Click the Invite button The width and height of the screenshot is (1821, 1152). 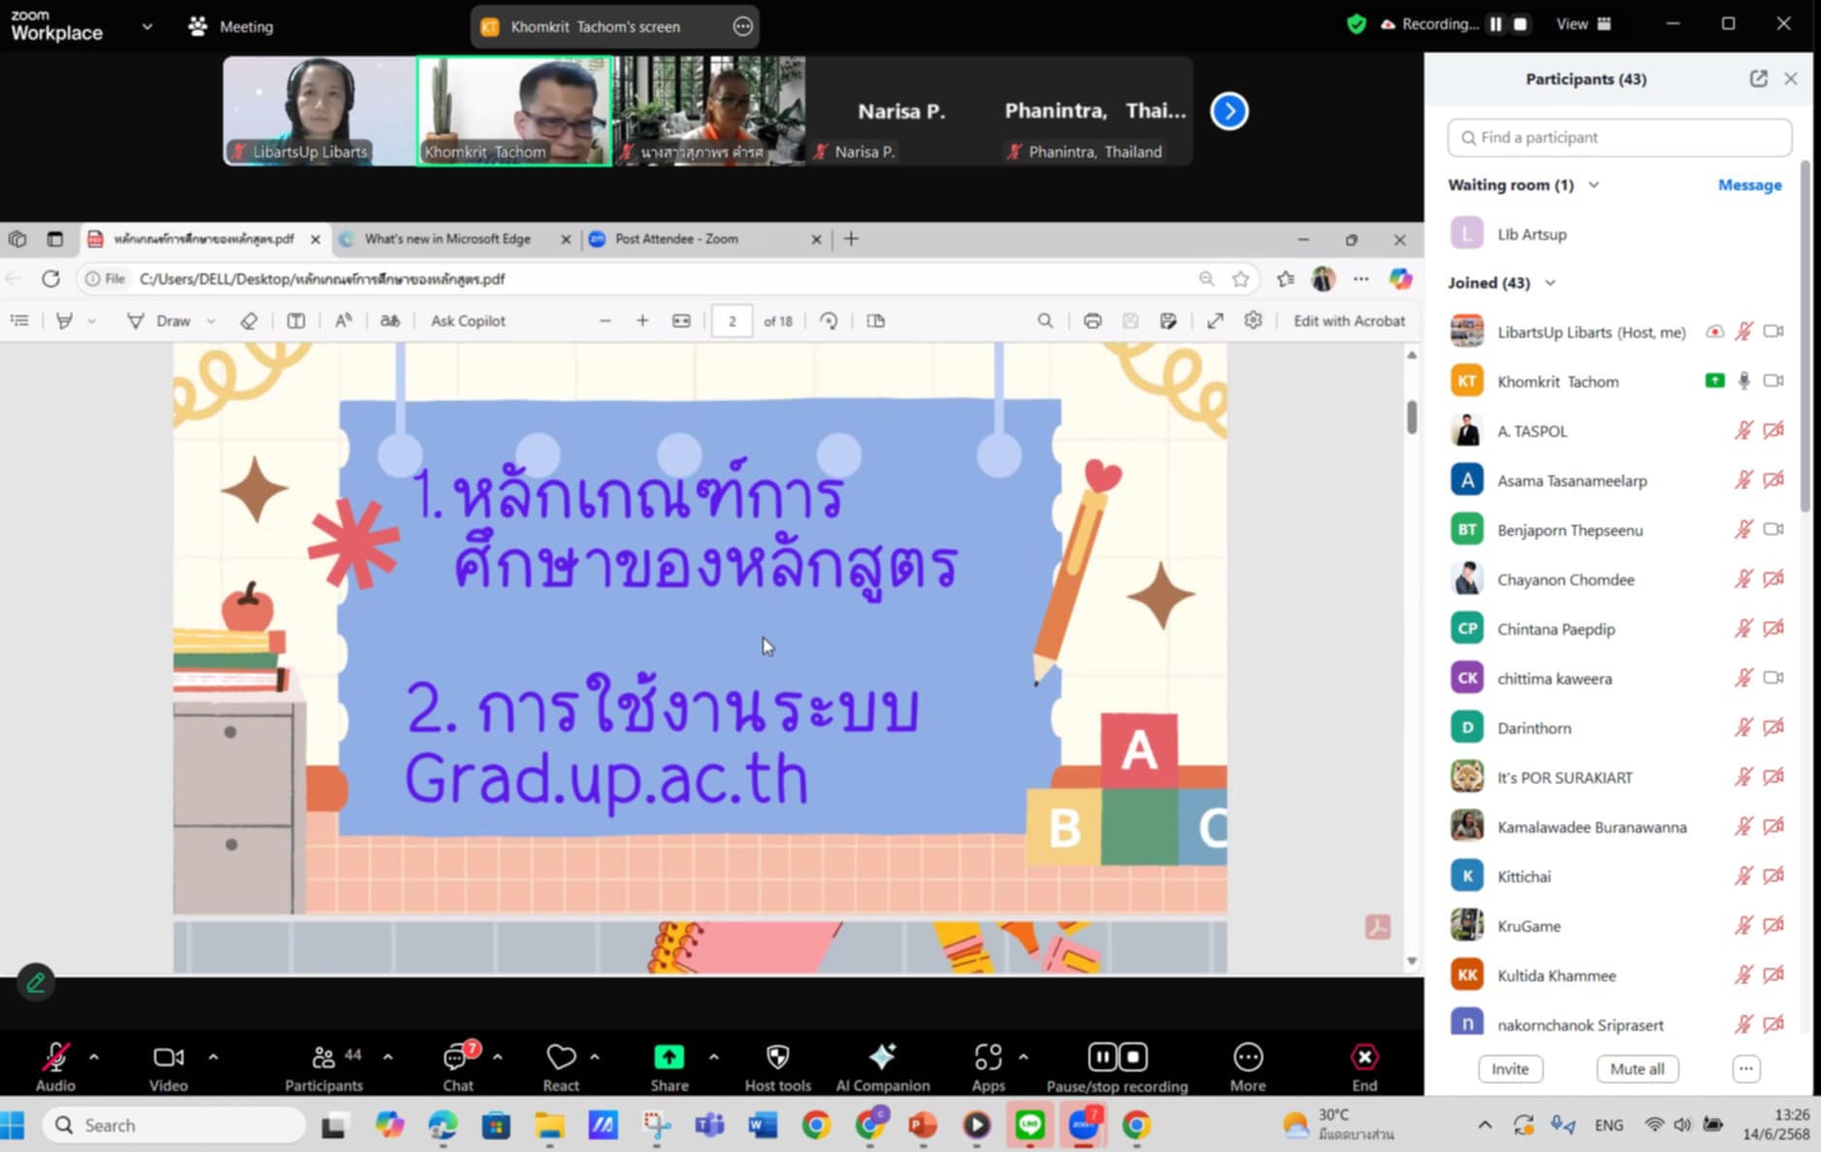point(1510,1069)
